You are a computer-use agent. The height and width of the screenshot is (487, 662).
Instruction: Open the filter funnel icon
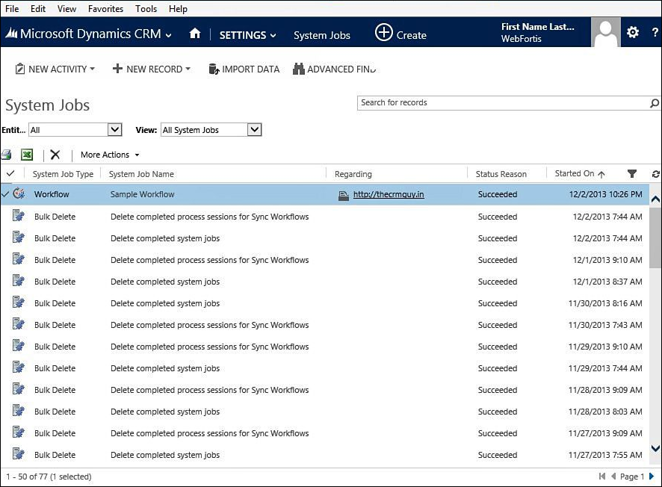point(631,174)
